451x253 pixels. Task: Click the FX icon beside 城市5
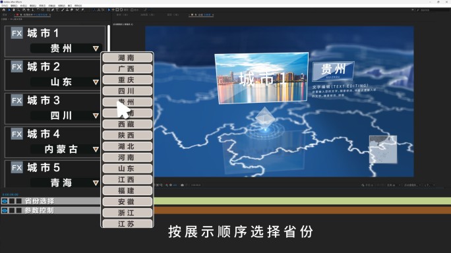click(16, 167)
